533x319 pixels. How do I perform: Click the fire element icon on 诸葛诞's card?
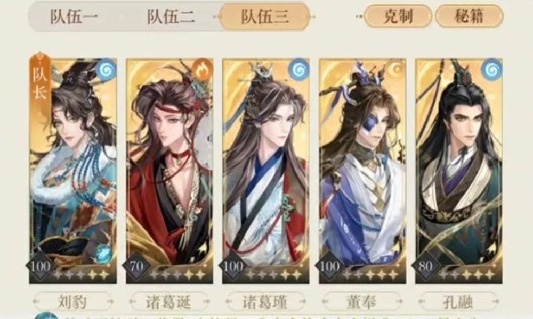(202, 70)
